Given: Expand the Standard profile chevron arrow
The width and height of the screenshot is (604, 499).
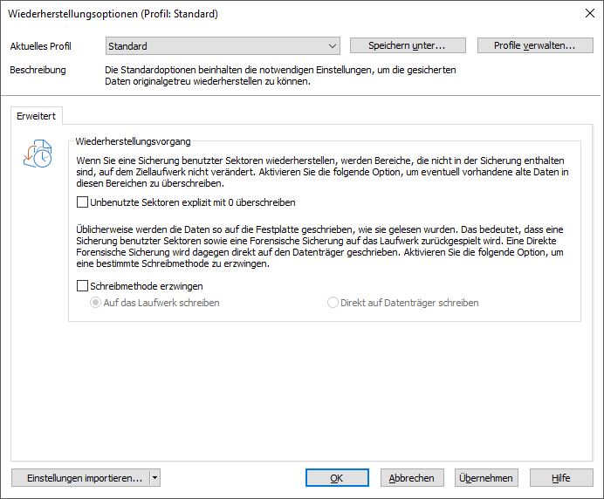Looking at the screenshot, I should [332, 46].
